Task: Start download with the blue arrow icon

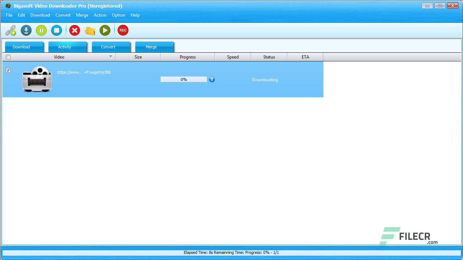Action: [x=26, y=30]
